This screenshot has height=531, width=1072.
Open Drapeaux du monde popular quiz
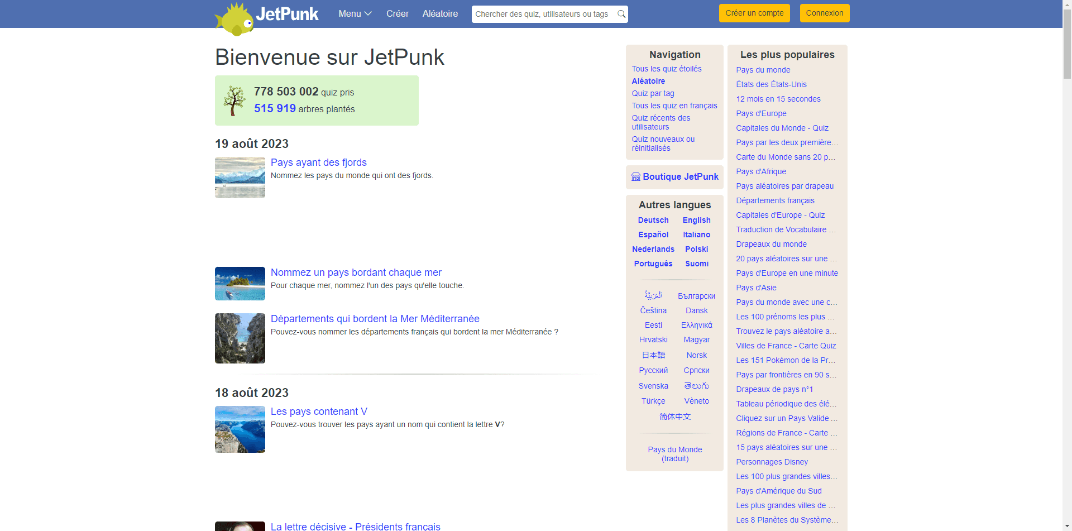pyautogui.click(x=771, y=244)
